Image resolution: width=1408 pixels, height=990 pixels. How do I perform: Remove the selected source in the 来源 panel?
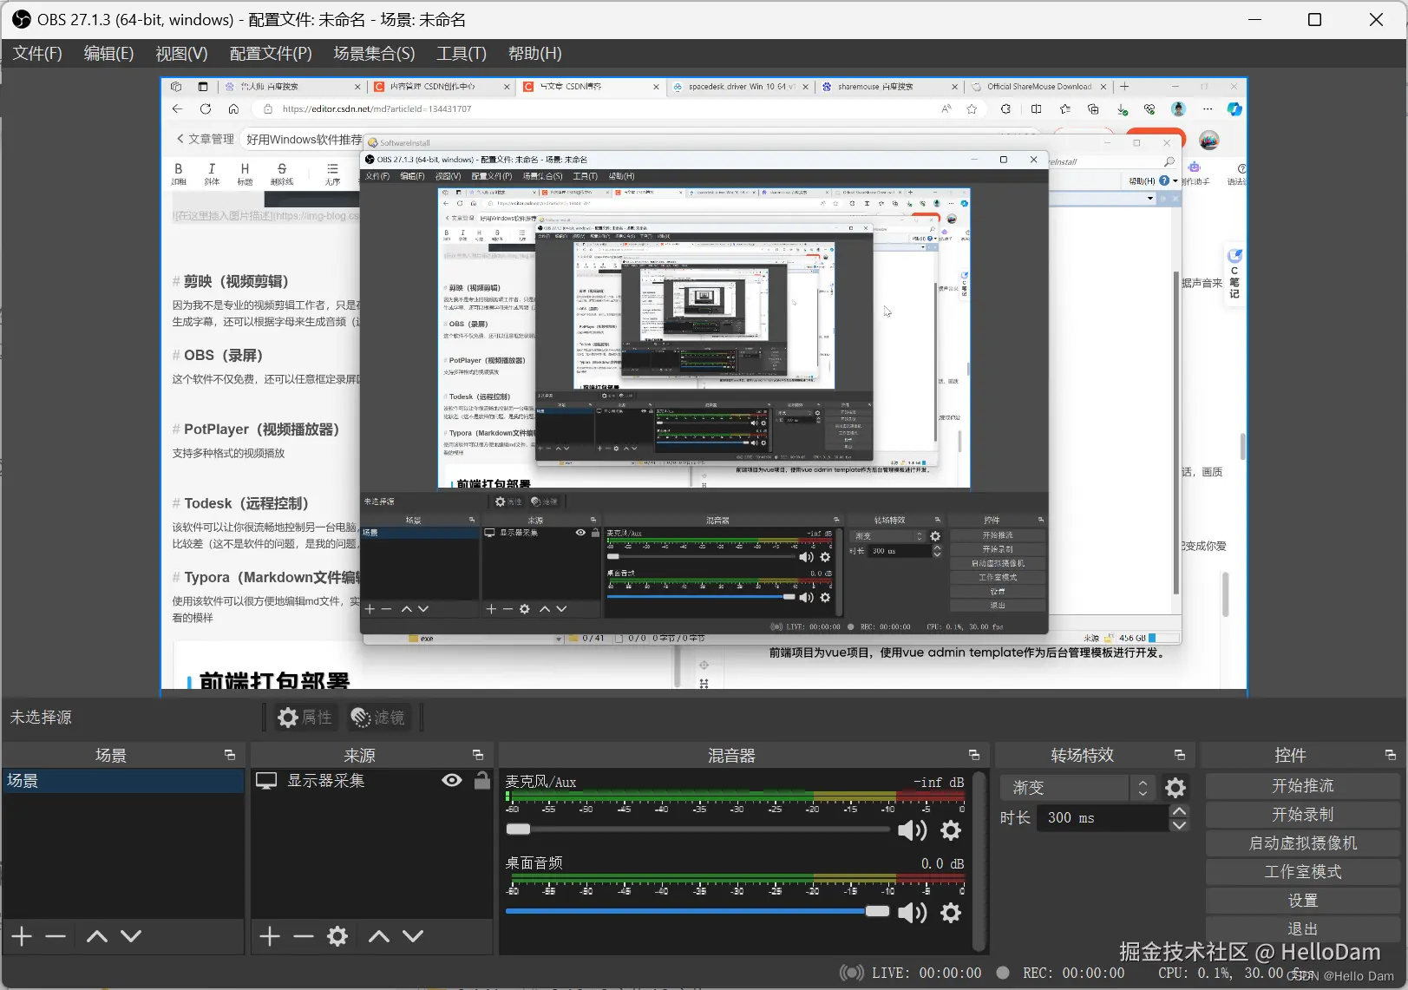(x=304, y=936)
